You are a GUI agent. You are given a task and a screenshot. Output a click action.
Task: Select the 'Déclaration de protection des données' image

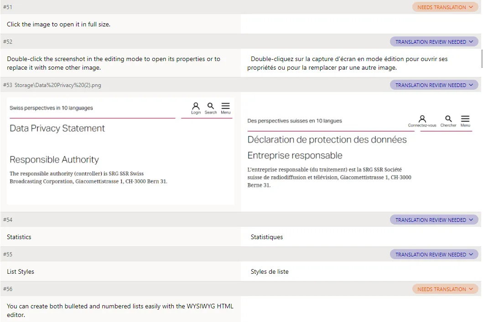(360, 153)
